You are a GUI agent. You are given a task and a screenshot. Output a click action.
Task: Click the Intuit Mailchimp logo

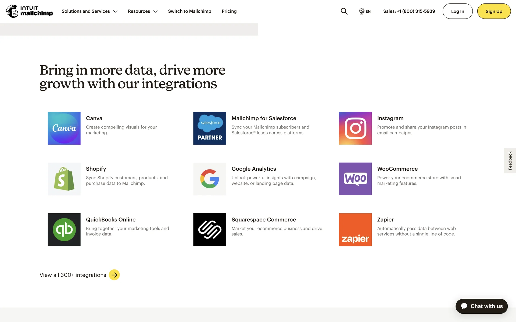click(30, 11)
